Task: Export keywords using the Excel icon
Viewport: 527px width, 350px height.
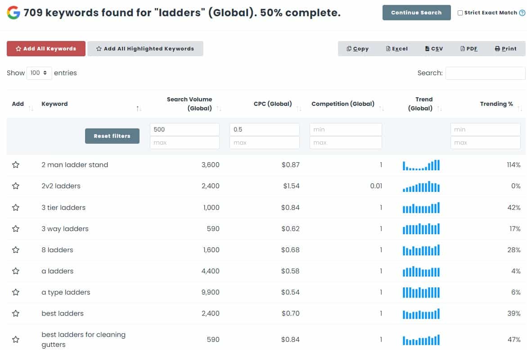Action: [x=396, y=48]
